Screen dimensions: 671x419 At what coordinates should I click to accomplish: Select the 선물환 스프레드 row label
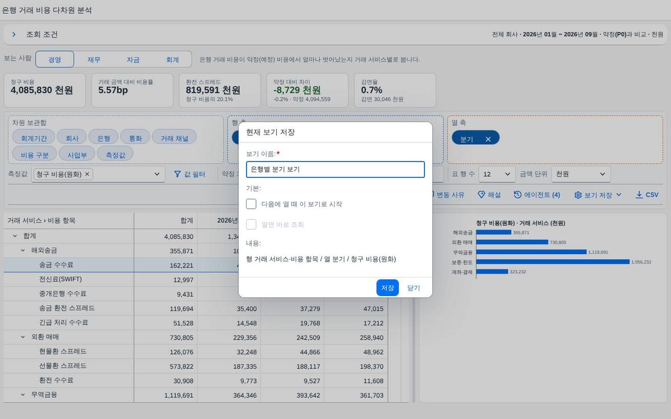[x=63, y=366]
